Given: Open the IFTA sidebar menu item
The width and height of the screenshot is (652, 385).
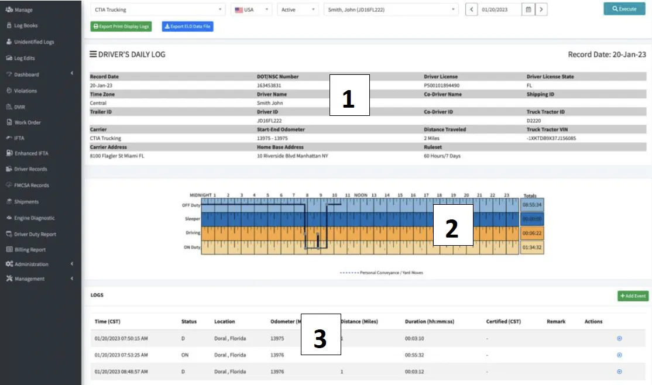Looking at the screenshot, I should point(19,138).
